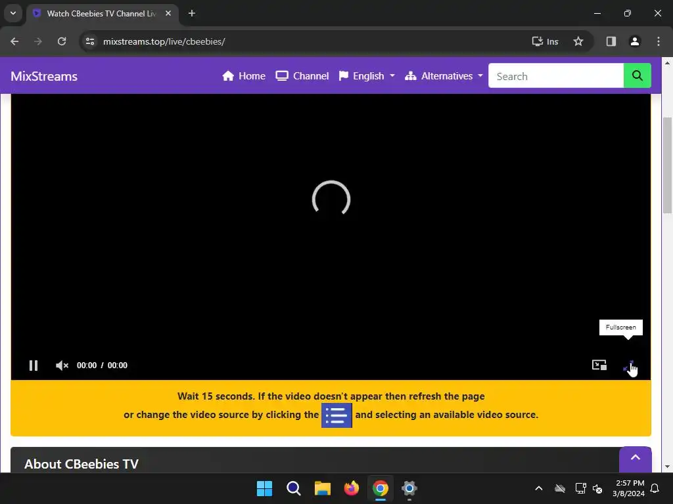Open the muted volume tray icon
673x504 pixels.
click(x=597, y=488)
